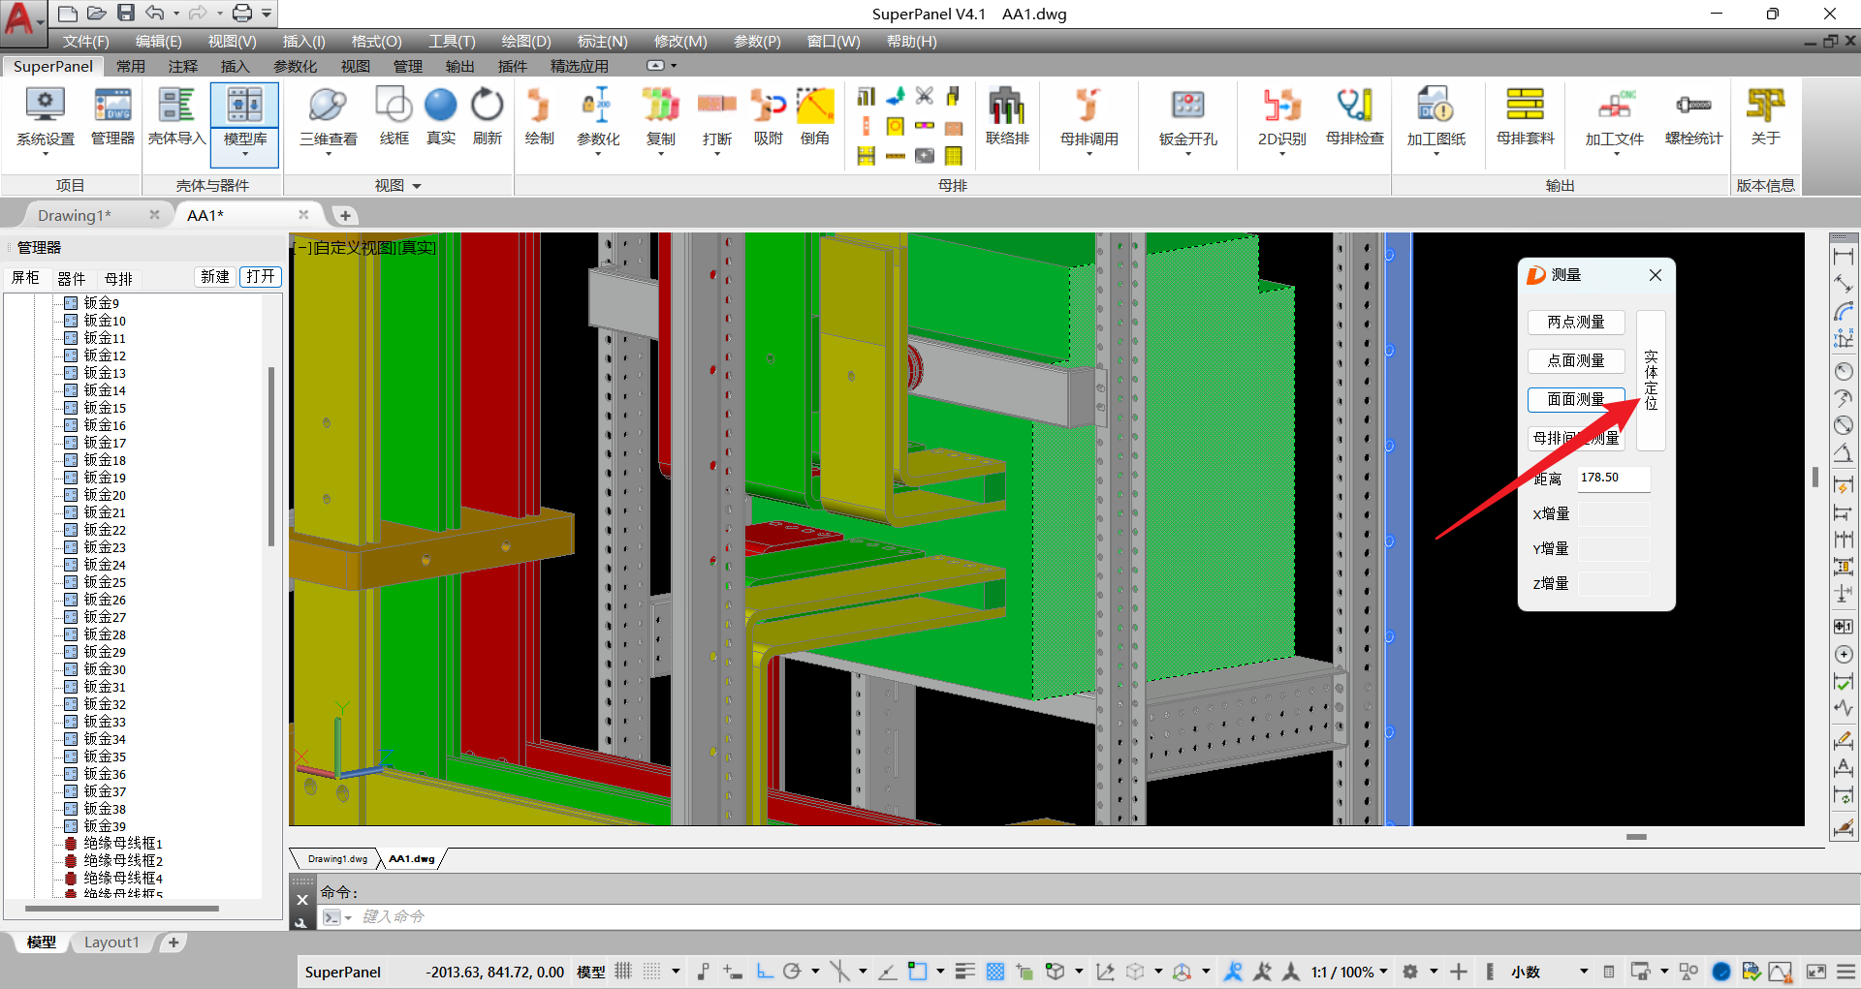Image resolution: width=1861 pixels, height=989 pixels.
Task: Toggle the 模型 model space status button
Action: click(x=590, y=972)
